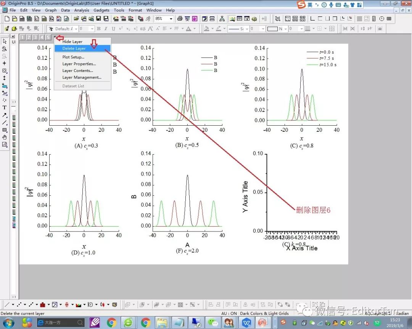Open the fill pattern N dropdown
Image resolution: width=412 pixels, height=329 pixels.
pyautogui.click(x=286, y=29)
